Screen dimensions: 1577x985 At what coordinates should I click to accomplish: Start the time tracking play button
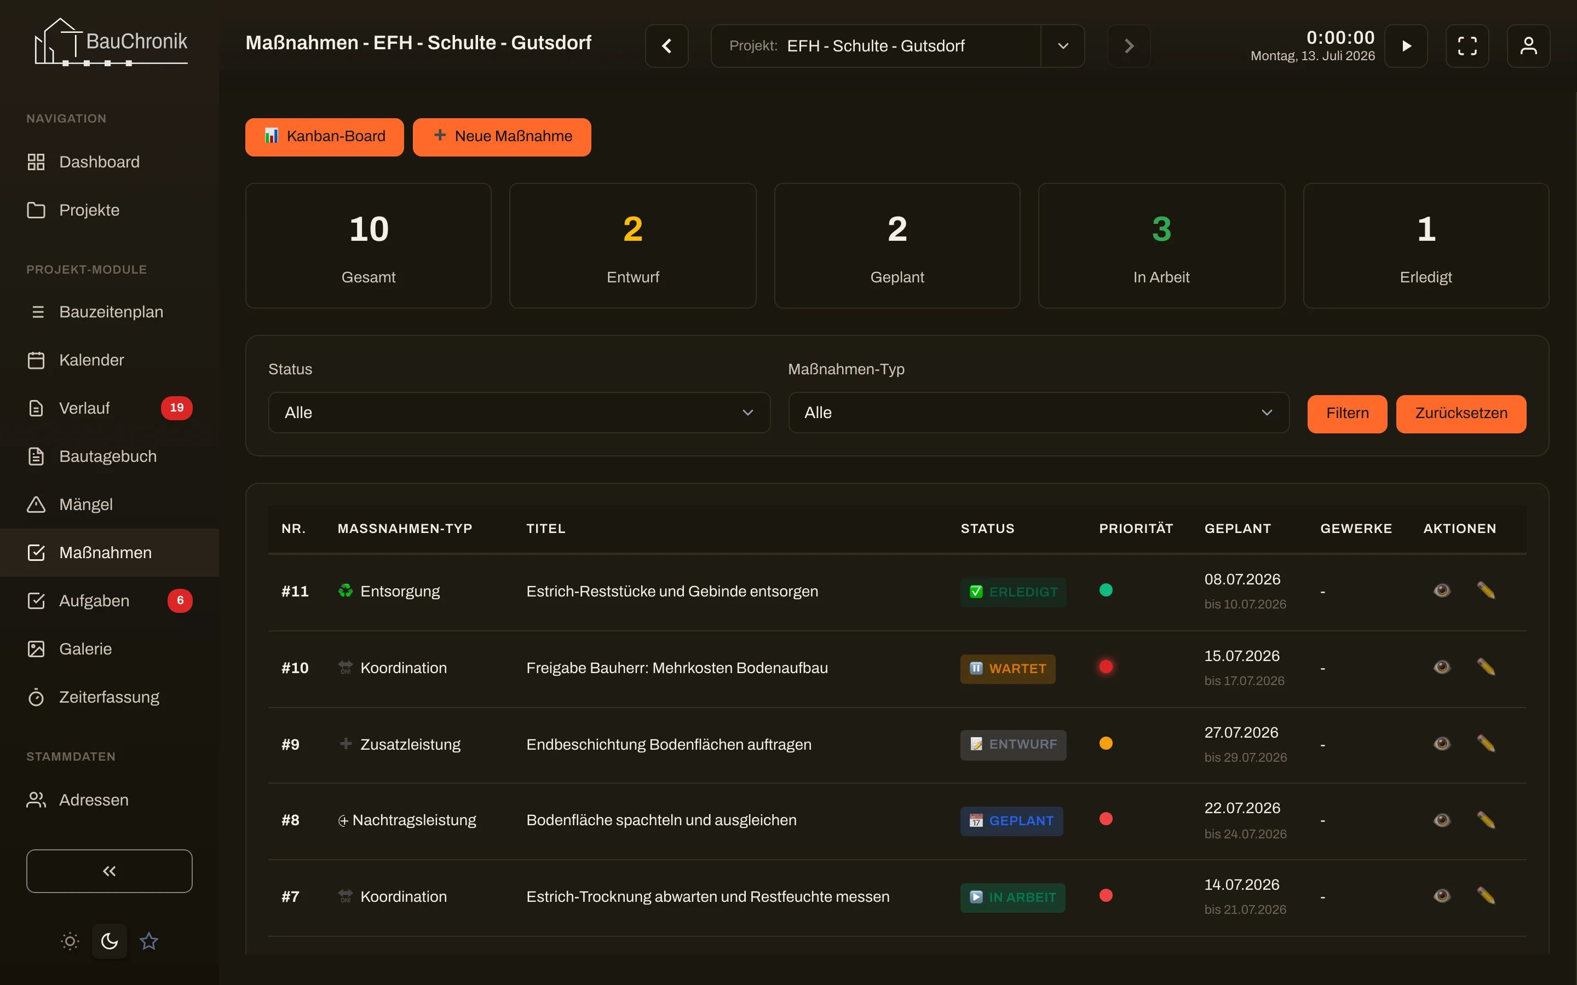click(1406, 45)
